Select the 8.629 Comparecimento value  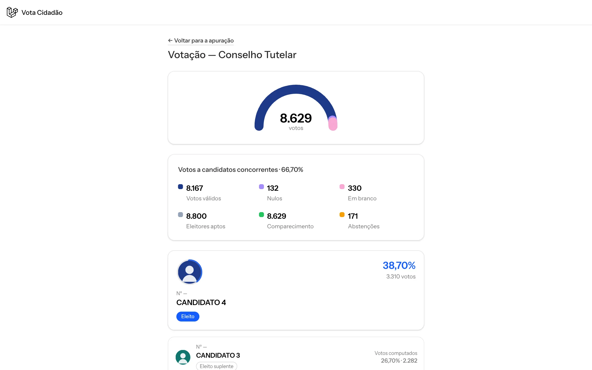coord(277,216)
